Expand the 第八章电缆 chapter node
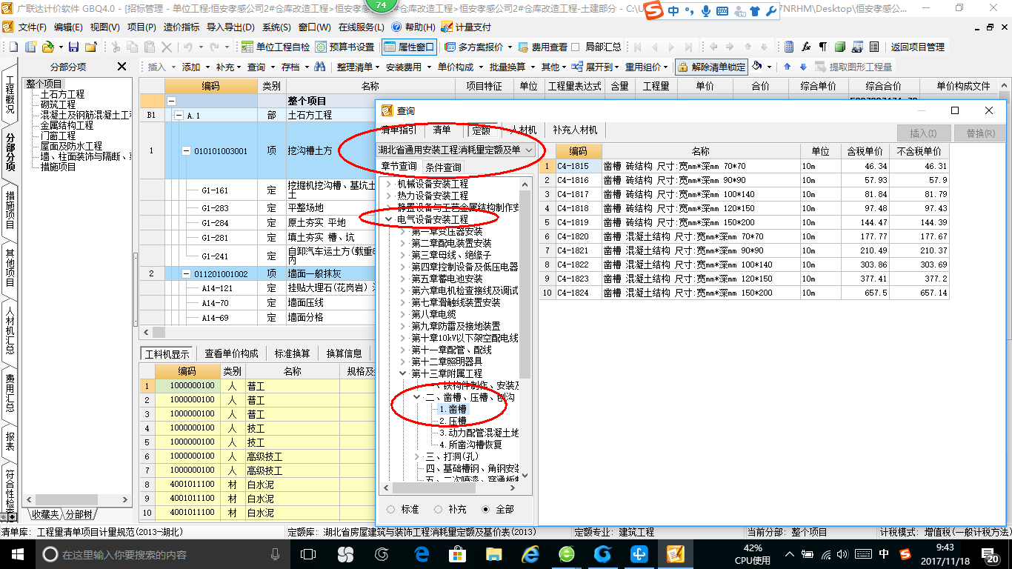Image resolution: width=1012 pixels, height=569 pixels. 402,314
